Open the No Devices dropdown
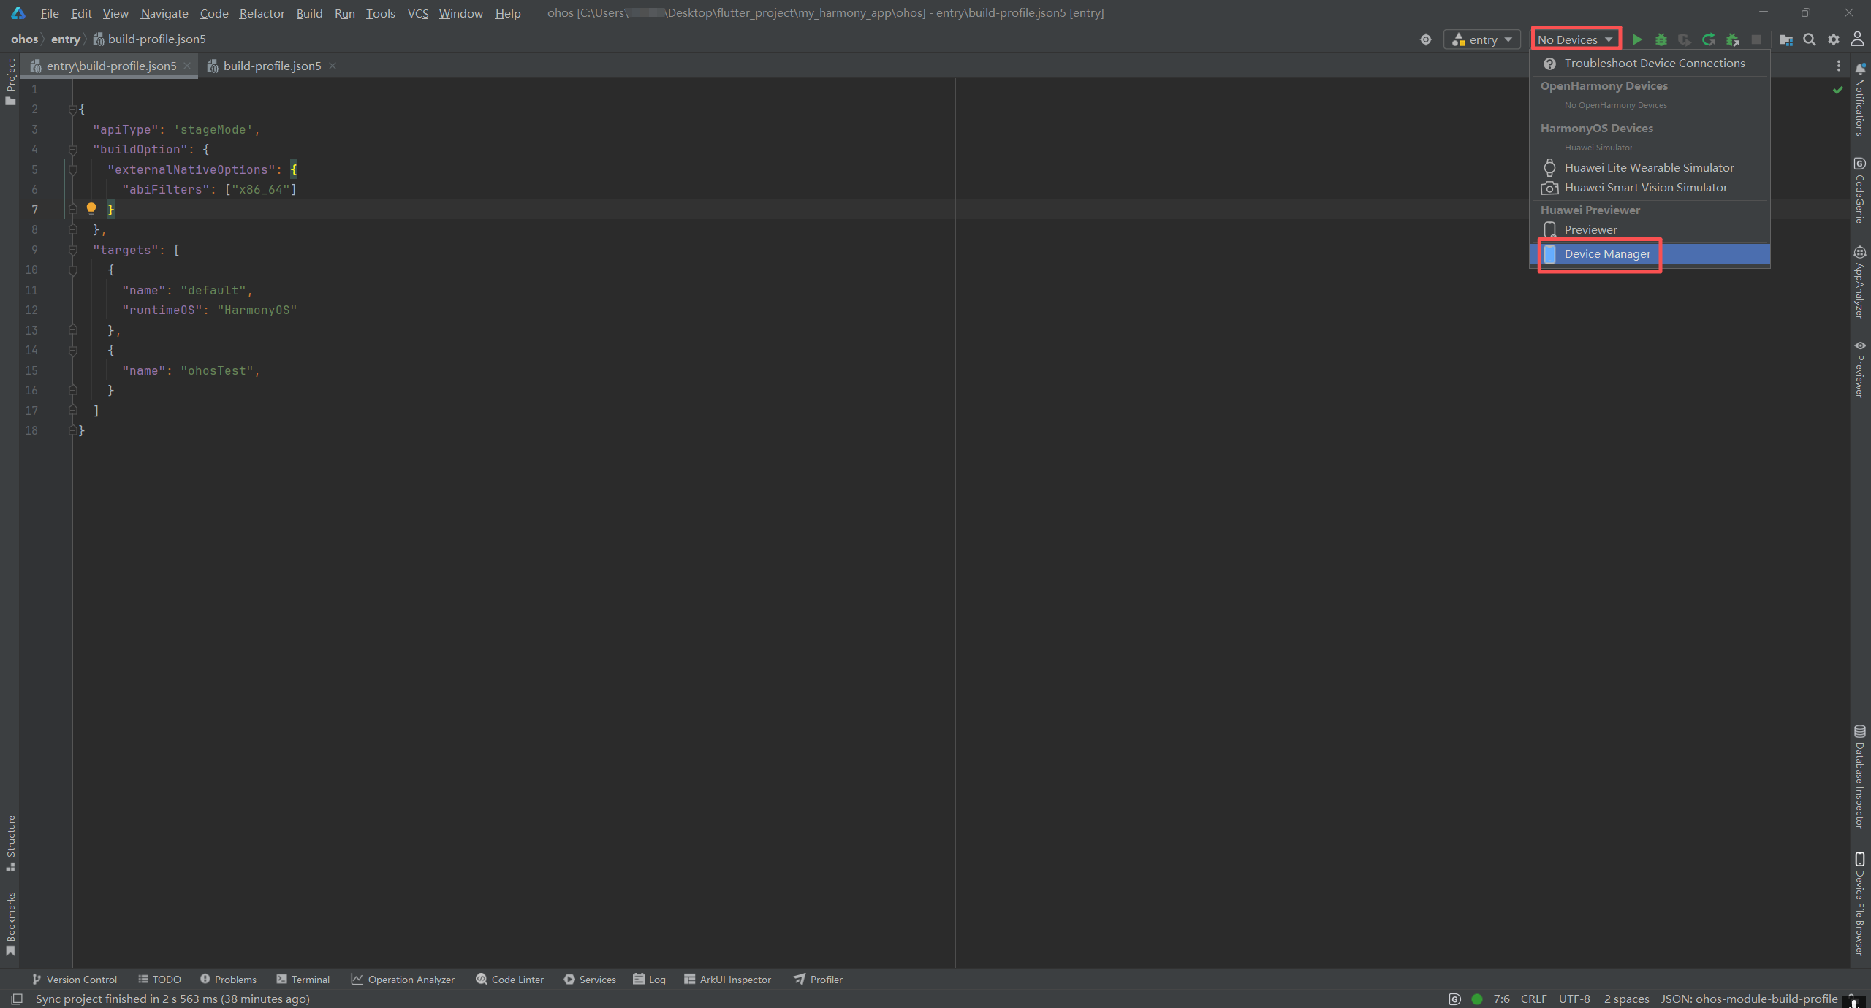 point(1575,39)
